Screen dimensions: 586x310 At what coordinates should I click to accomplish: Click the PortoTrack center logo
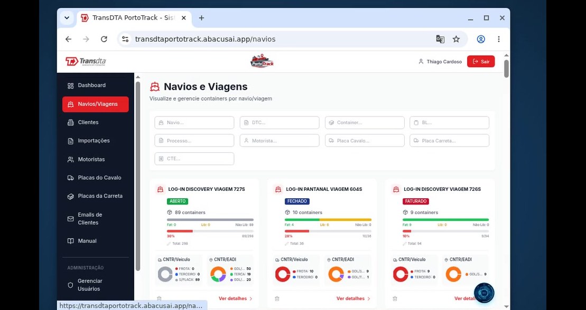pyautogui.click(x=262, y=61)
